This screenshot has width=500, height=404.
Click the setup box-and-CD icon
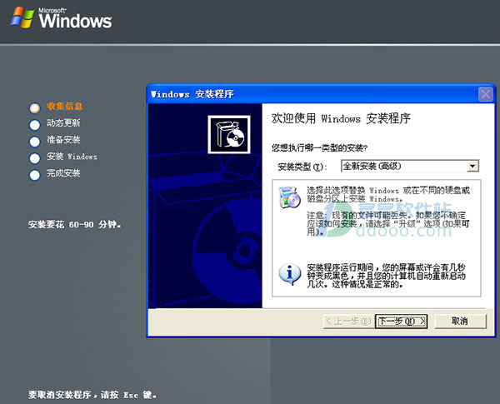point(229,135)
